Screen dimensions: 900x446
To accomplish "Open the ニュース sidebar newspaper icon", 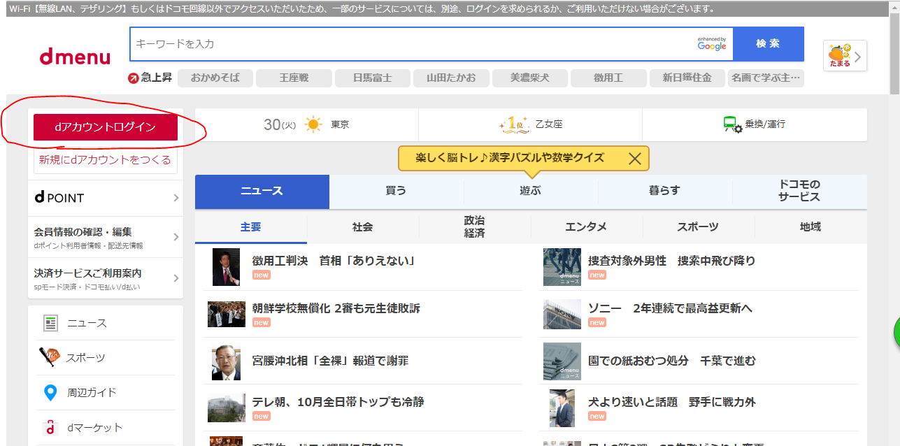I will coord(50,323).
